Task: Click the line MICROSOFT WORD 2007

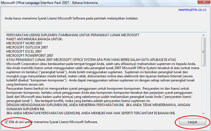Action: click(x=24, y=43)
